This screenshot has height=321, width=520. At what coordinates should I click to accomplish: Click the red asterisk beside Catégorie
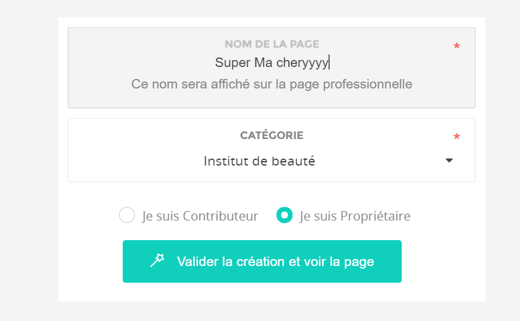[457, 136]
